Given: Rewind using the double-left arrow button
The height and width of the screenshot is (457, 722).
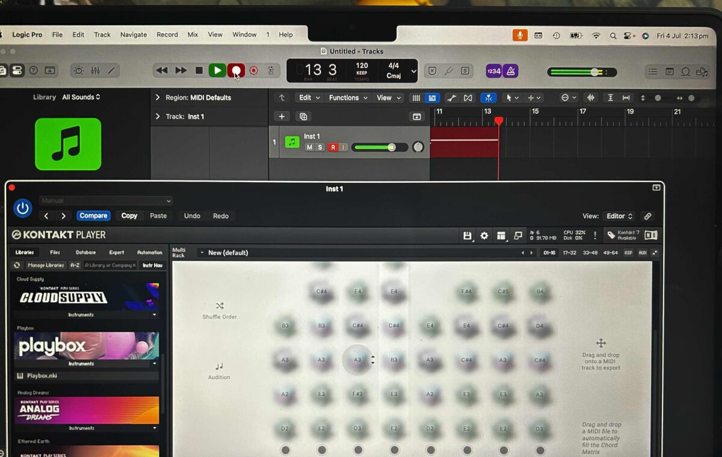Looking at the screenshot, I should pyautogui.click(x=162, y=70).
